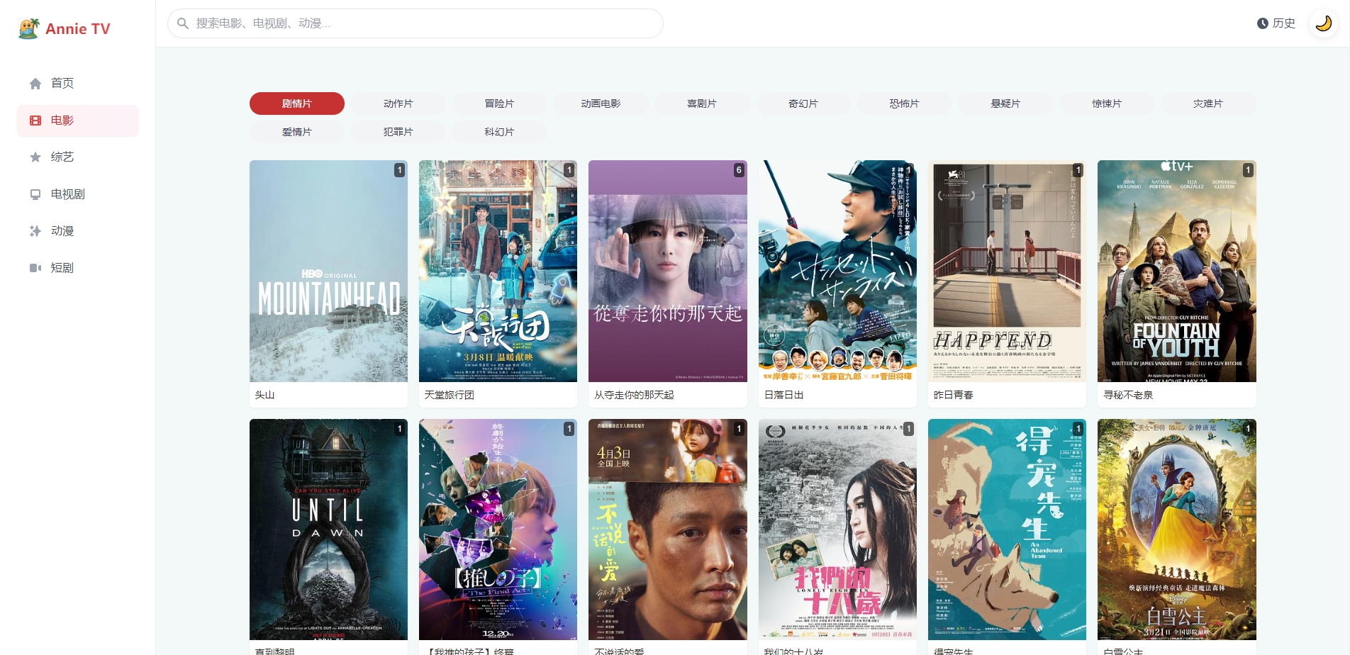Click the film icon beside 电影
Screen dimensions: 1350x655
(35, 121)
